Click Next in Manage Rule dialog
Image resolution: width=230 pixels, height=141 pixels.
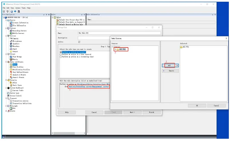tap(132, 112)
